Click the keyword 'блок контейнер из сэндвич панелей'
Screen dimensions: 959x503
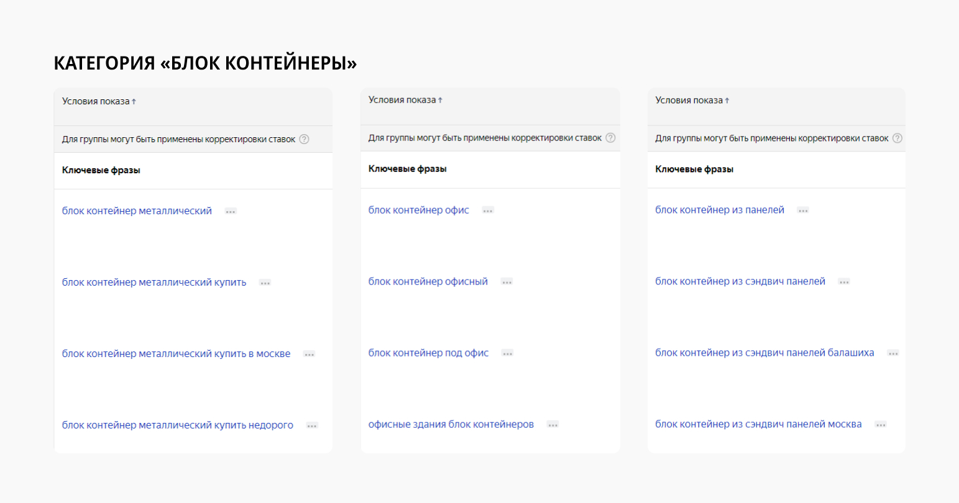click(740, 281)
